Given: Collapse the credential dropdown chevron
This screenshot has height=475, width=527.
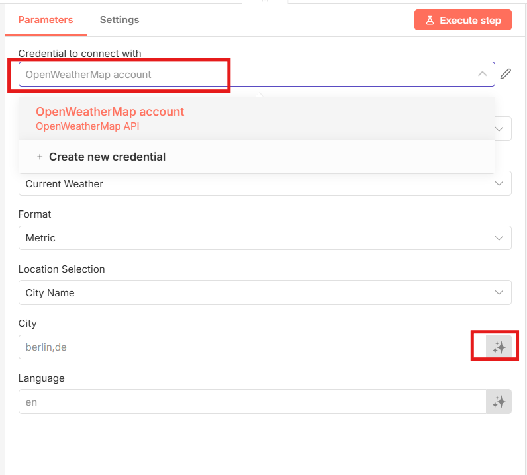Looking at the screenshot, I should [482, 74].
